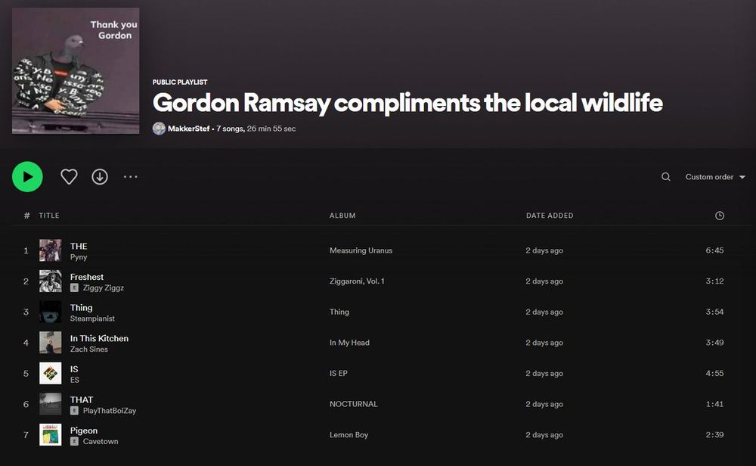The height and width of the screenshot is (466, 756).
Task: Open artist Zach Sines
Action: point(89,349)
